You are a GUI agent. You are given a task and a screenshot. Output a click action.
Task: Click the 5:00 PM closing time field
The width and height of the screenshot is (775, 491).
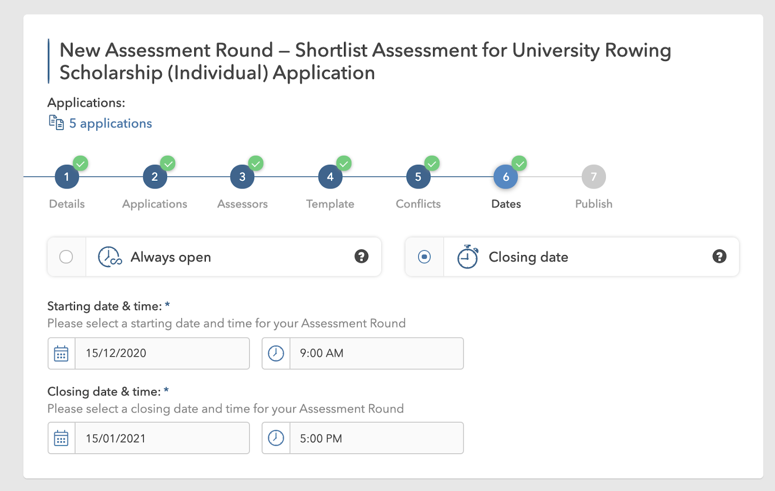[x=376, y=439]
